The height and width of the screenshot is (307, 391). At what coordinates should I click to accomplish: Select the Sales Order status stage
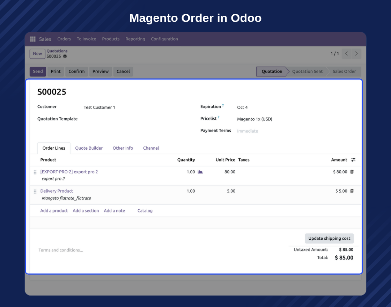(x=344, y=72)
